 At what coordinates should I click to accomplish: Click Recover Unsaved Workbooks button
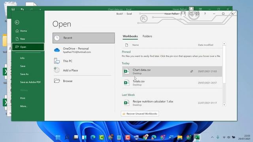click(x=140, y=114)
